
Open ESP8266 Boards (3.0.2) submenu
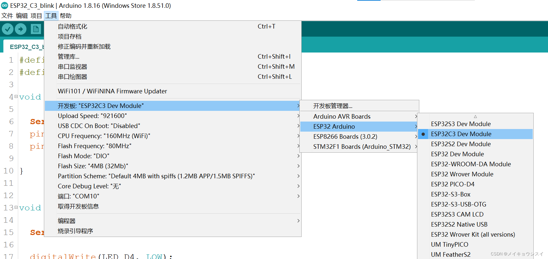(359, 136)
